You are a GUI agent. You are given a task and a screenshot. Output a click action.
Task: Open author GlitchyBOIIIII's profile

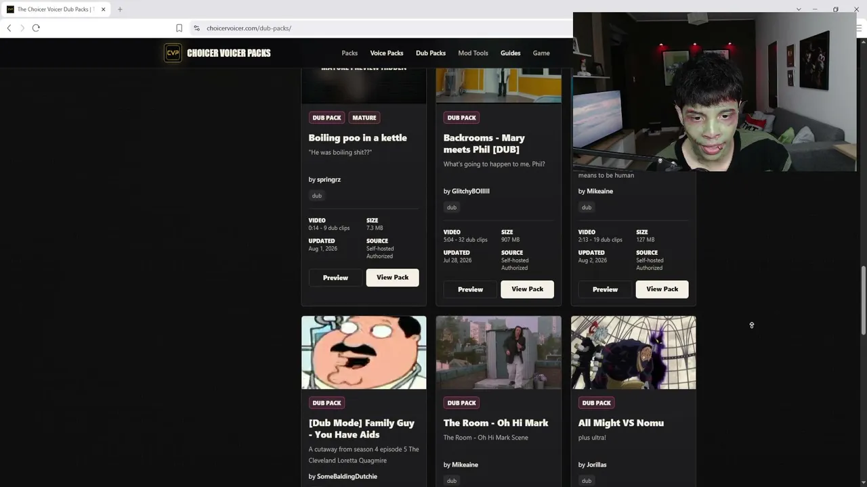coord(471,191)
